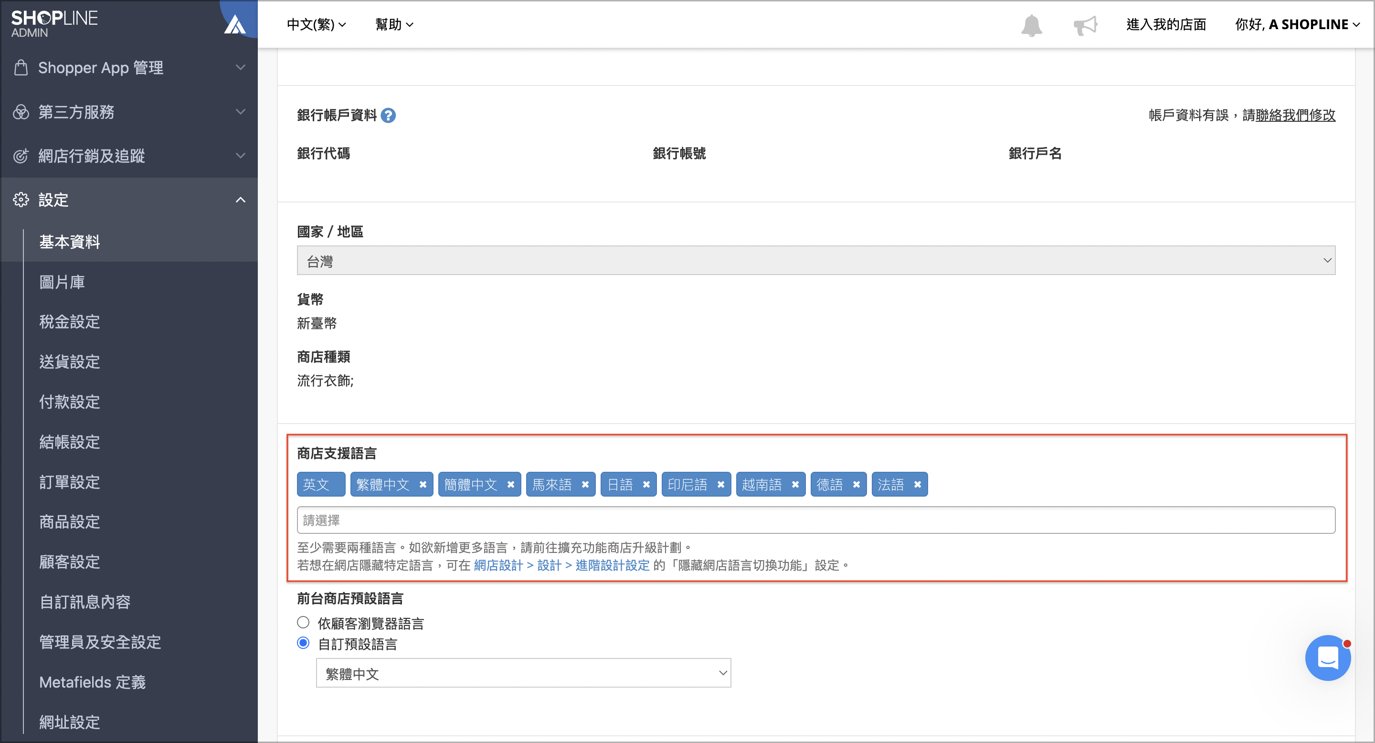
Task: Open the 你好, A SHOPLINE account menu
Action: pyautogui.click(x=1297, y=24)
